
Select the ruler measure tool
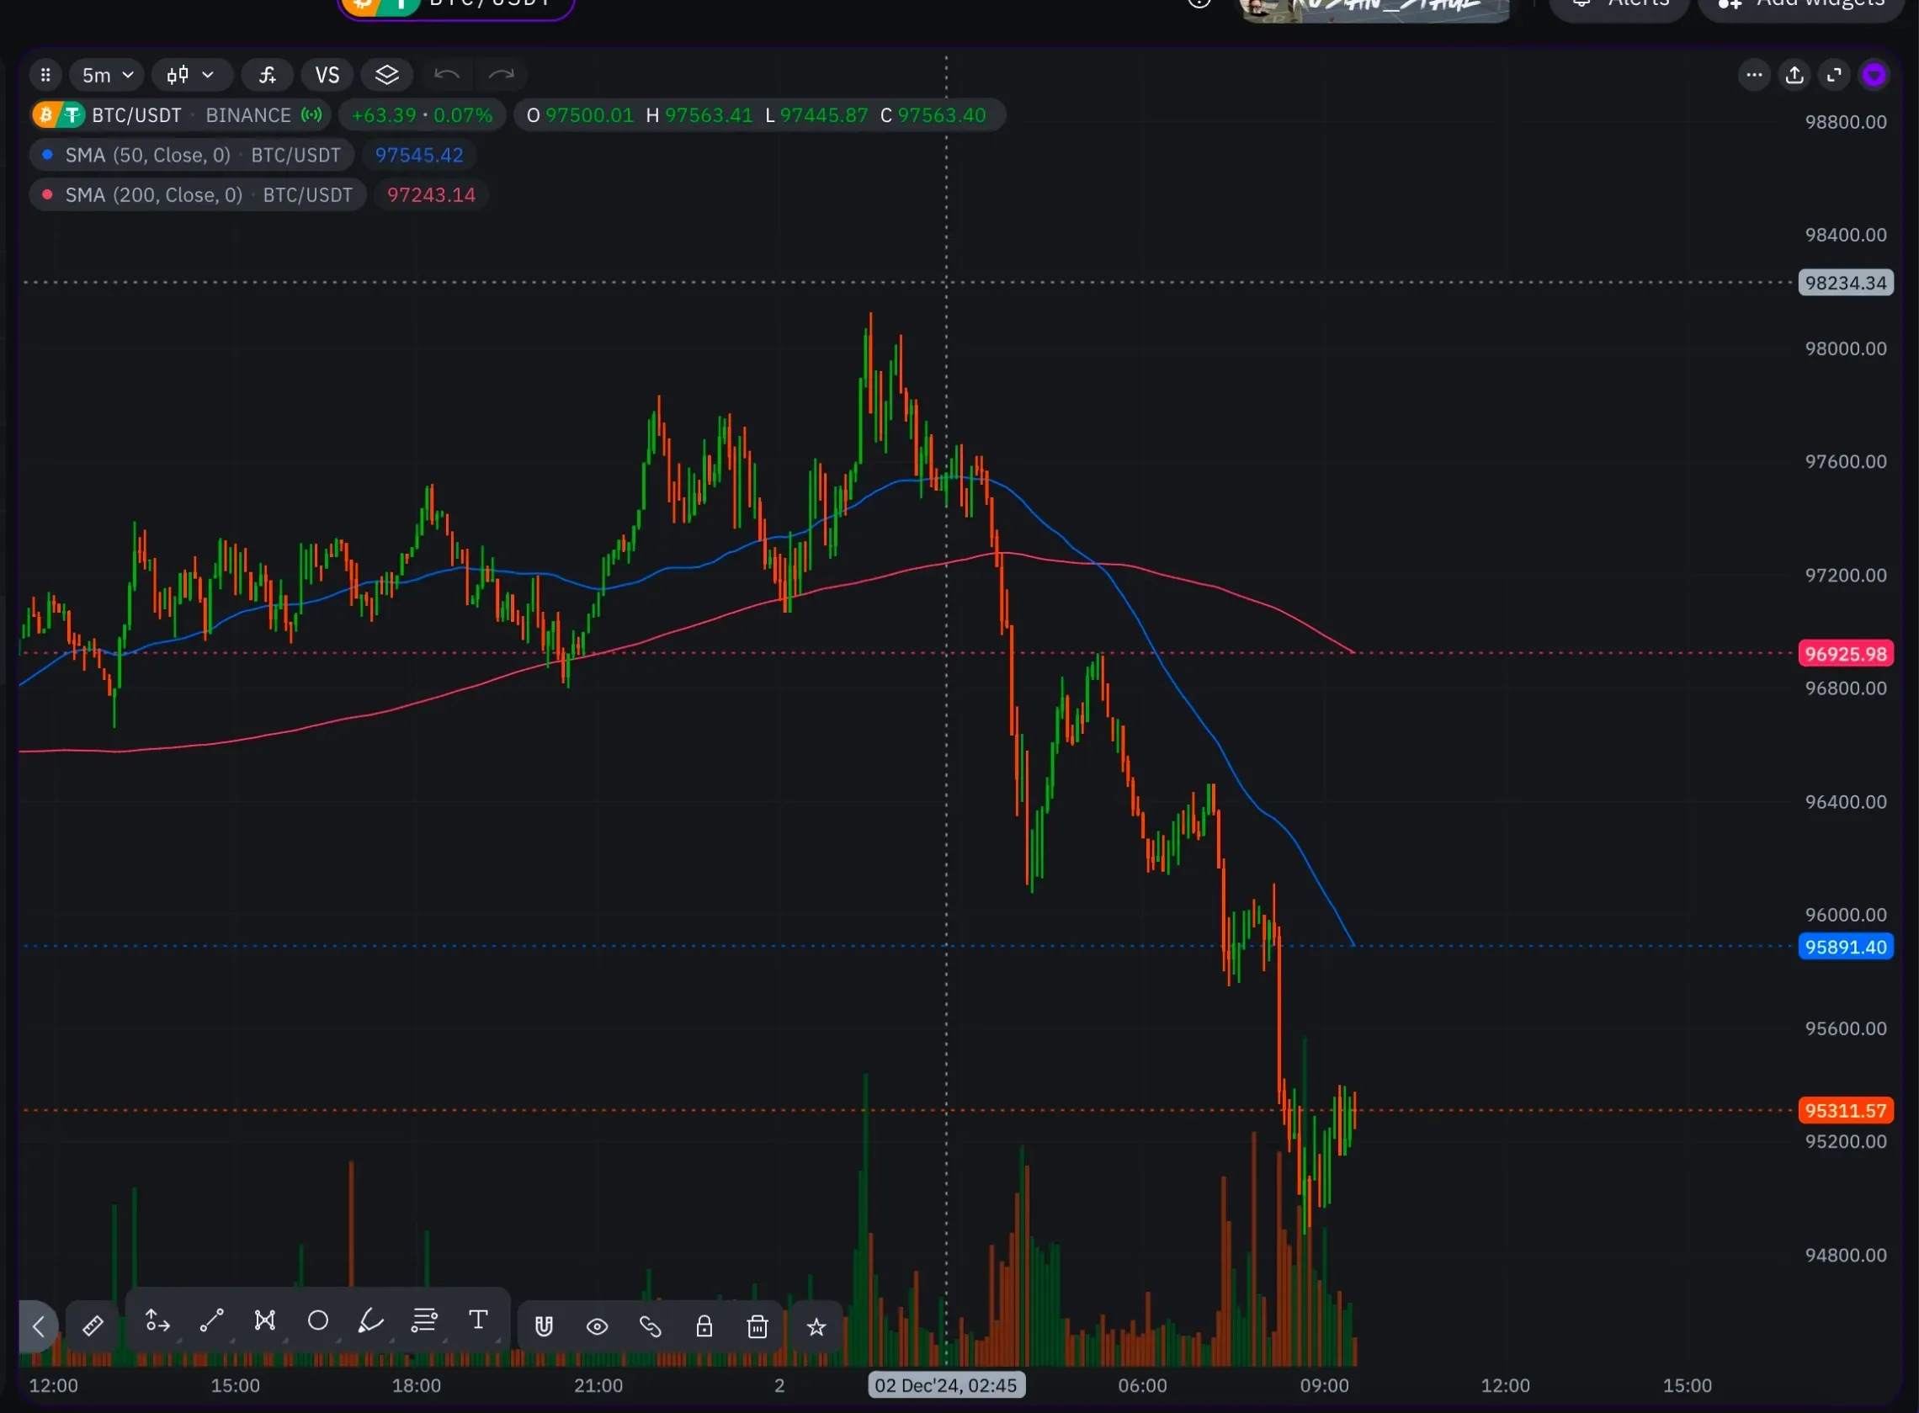point(93,1325)
